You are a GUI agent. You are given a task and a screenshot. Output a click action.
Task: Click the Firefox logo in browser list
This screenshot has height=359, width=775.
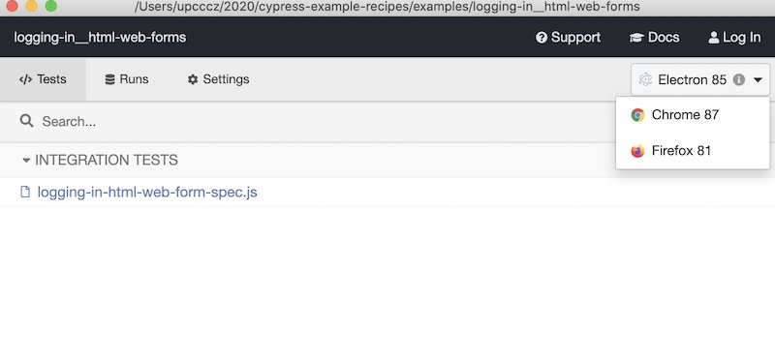click(x=637, y=151)
